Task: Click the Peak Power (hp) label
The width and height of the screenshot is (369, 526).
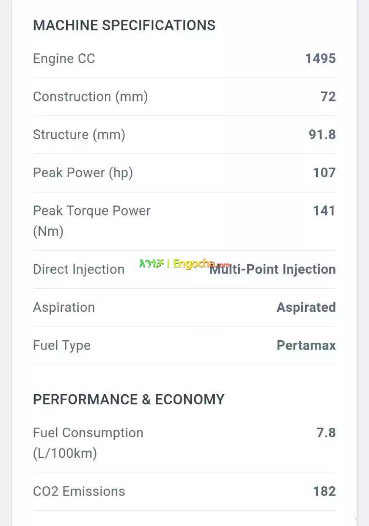Action: 83,173
